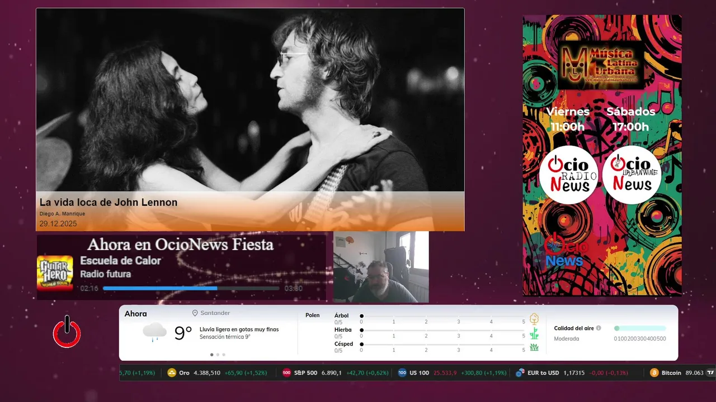Screen dimensions: 716x402
Task: Click the Guitar Hero album cover
Action: pyautogui.click(x=55, y=273)
